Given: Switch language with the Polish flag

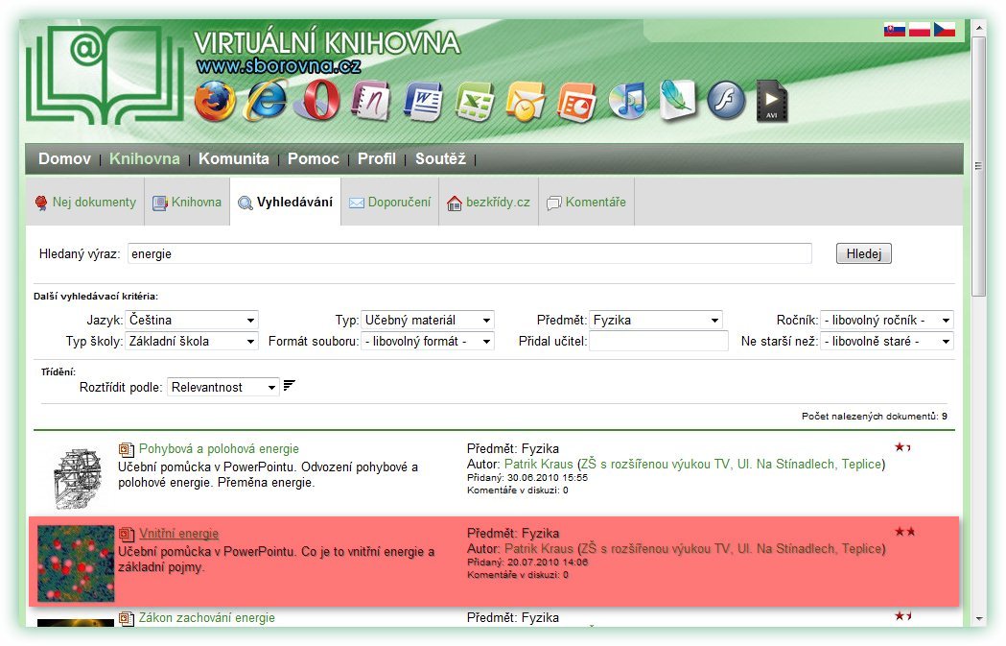Looking at the screenshot, I should tap(920, 30).
